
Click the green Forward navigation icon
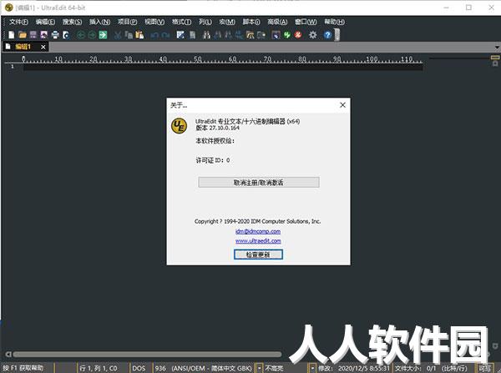pyautogui.click(x=92, y=35)
